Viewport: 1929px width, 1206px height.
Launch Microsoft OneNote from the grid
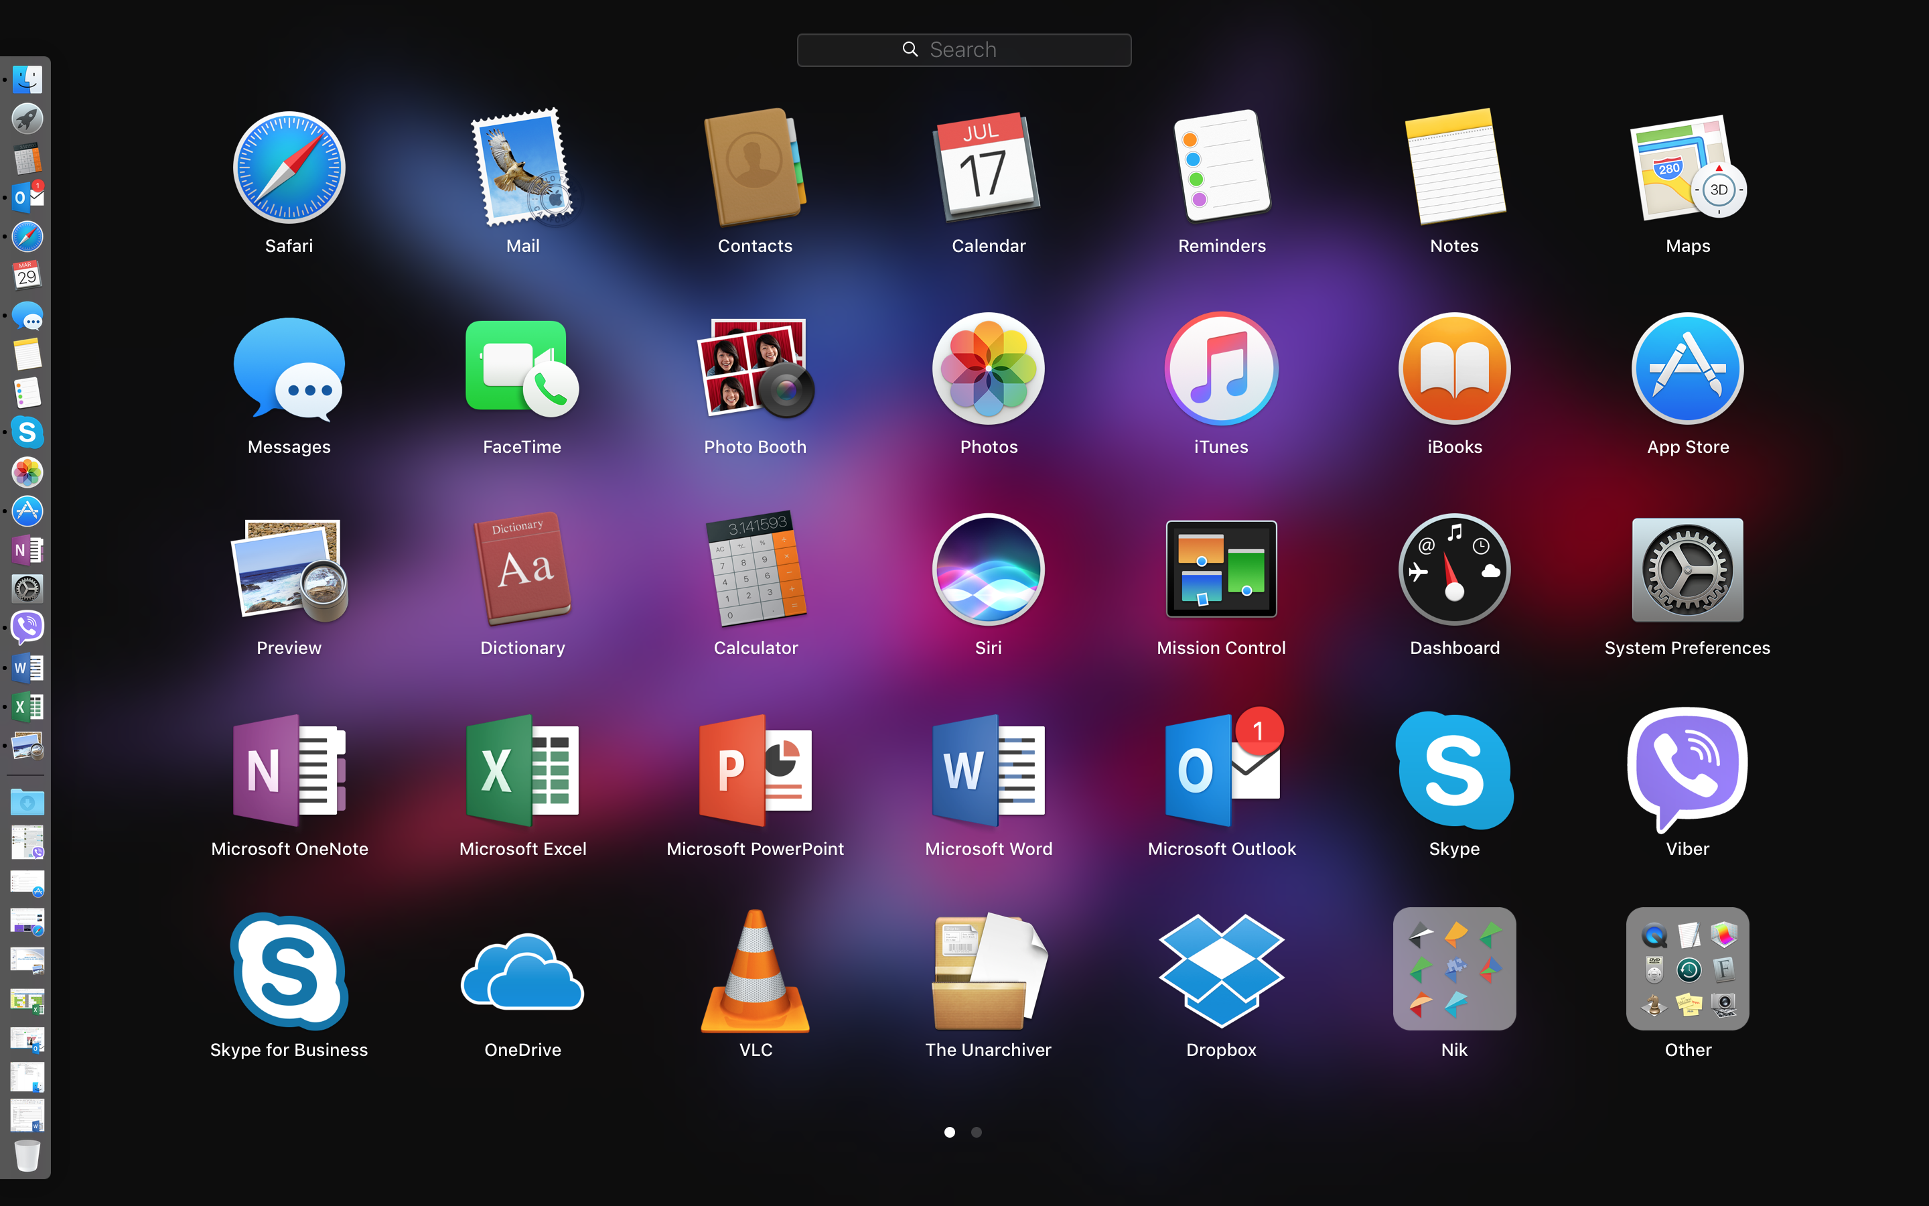(x=289, y=770)
